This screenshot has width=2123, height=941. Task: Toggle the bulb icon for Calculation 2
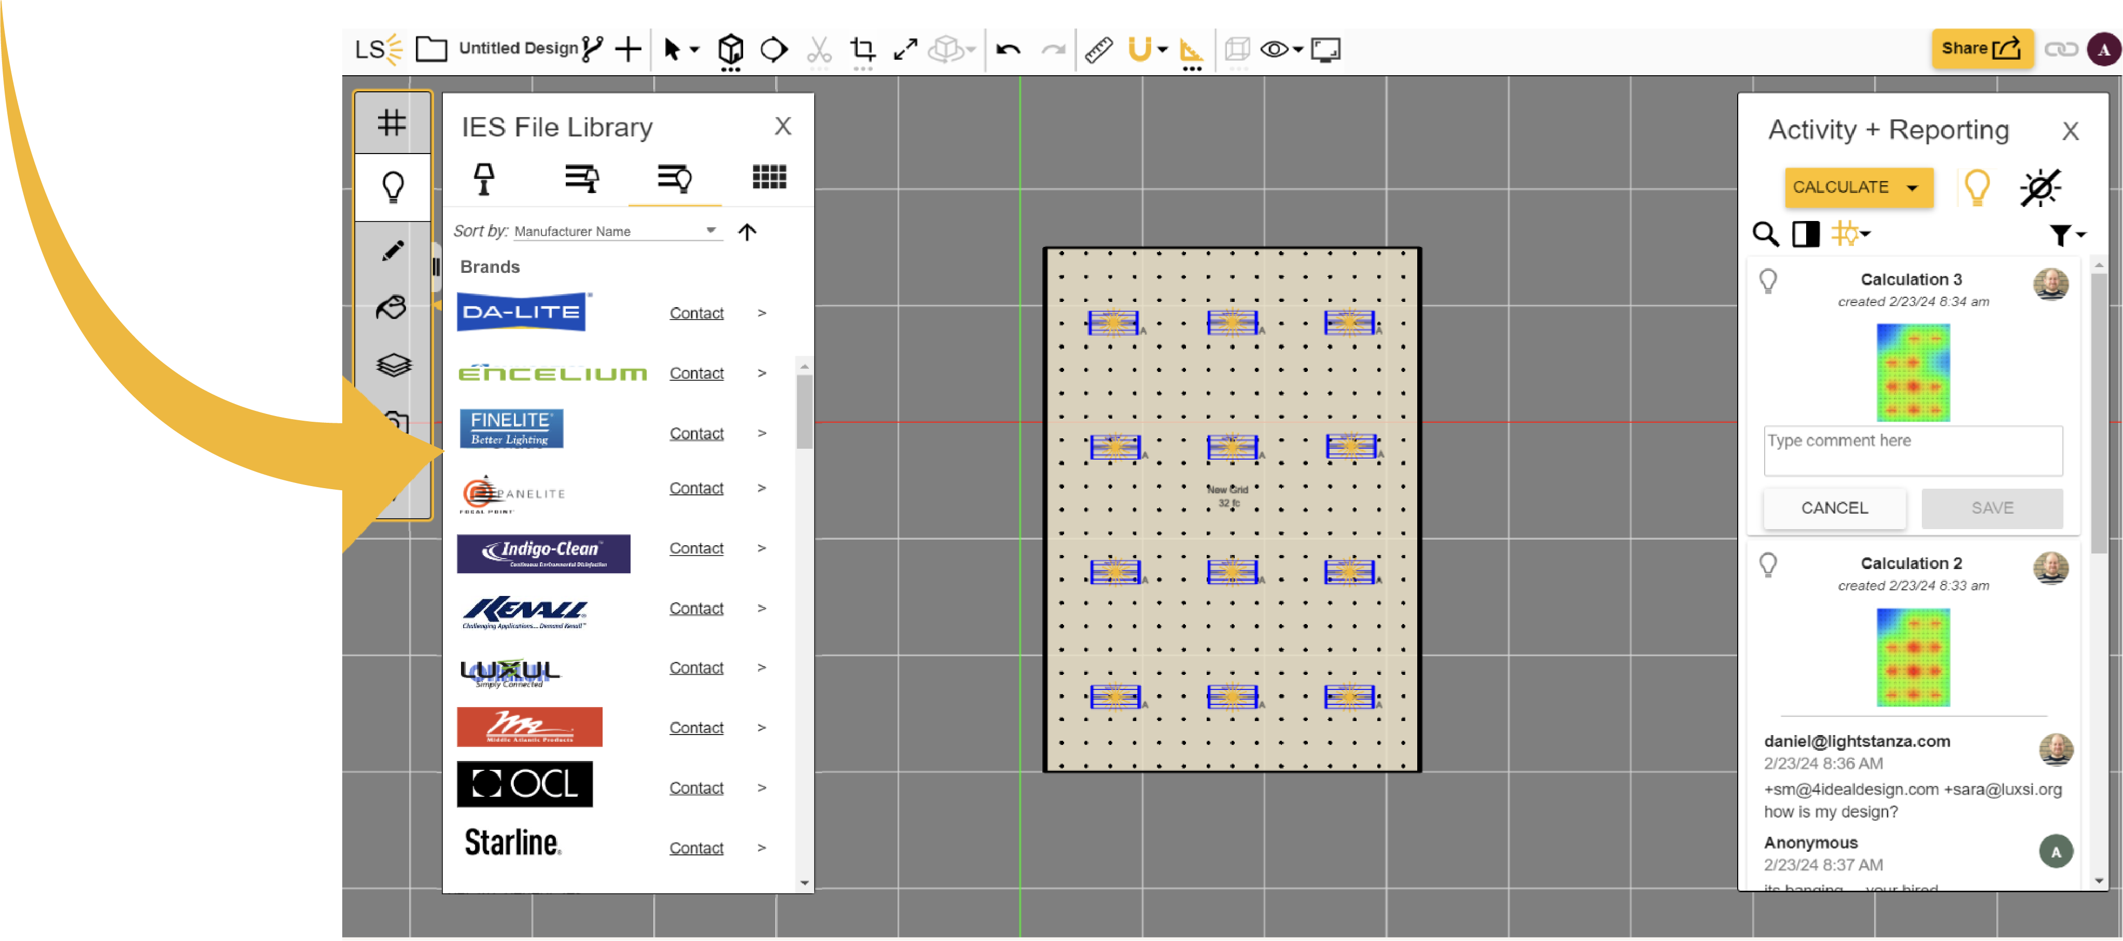pos(1769,565)
